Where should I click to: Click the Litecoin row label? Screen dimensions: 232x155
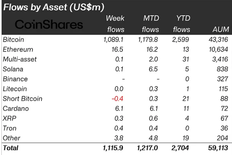tap(15, 89)
